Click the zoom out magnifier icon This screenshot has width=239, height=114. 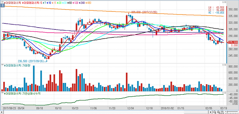click(214, 112)
